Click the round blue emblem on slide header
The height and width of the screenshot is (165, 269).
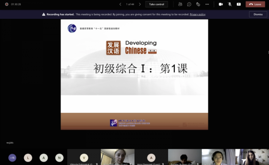coord(72,28)
